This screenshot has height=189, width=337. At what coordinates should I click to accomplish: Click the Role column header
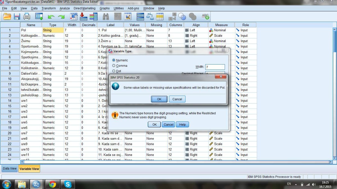(x=246, y=25)
